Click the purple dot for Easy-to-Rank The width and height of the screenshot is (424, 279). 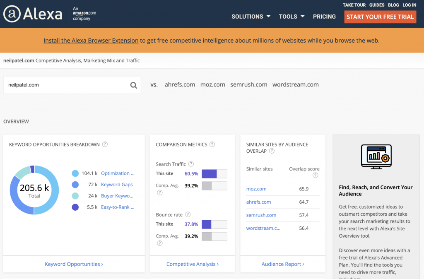tap(75, 207)
